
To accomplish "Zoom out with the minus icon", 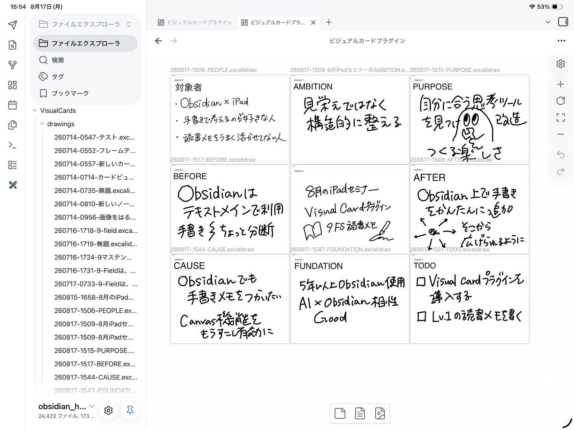I will (561, 134).
